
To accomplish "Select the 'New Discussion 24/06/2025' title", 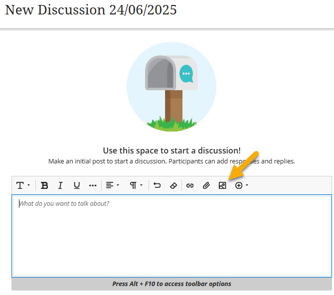I will point(91,10).
